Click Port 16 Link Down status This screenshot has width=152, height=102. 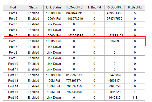pyautogui.click(x=54, y=98)
